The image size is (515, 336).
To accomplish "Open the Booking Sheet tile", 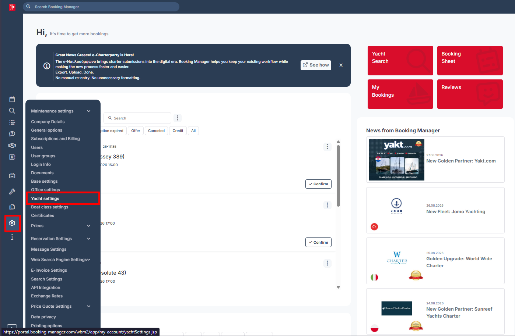I will [x=470, y=61].
